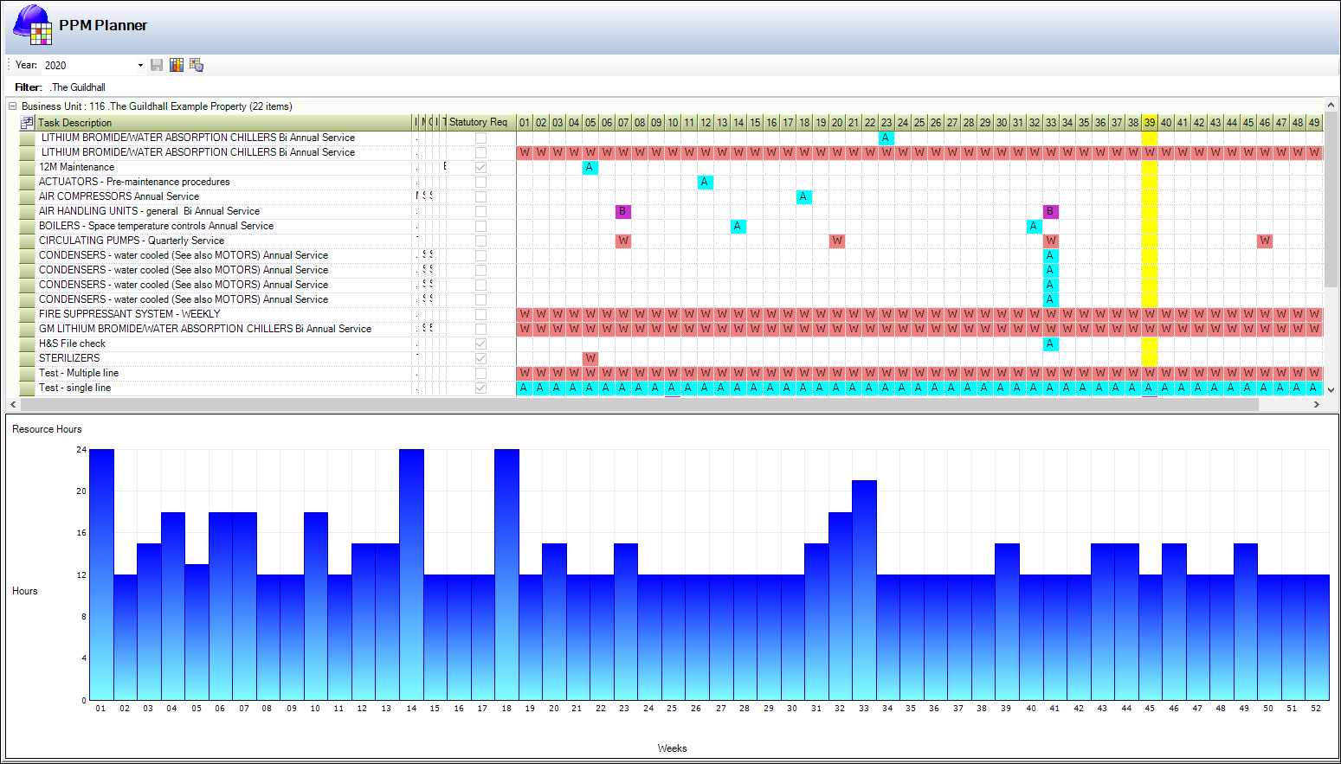The width and height of the screenshot is (1341, 764).
Task: Select the week 01 column header
Action: (x=525, y=123)
